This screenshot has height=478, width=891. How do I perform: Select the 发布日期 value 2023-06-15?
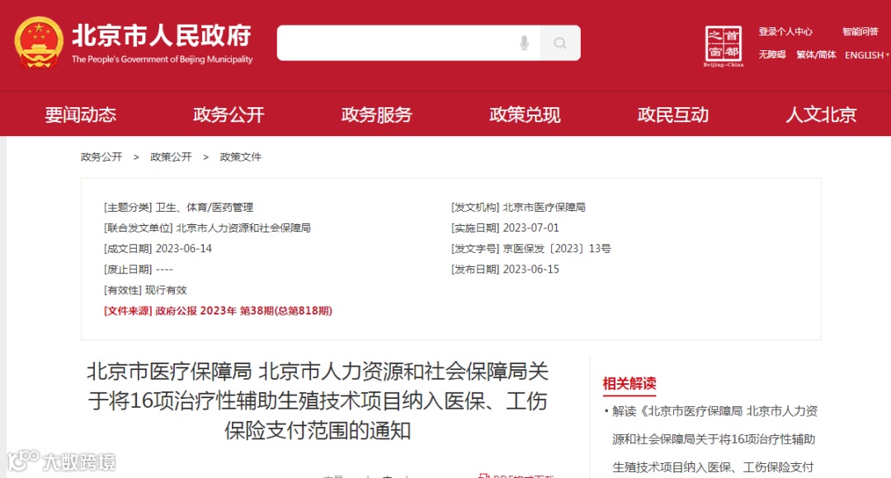coord(530,269)
